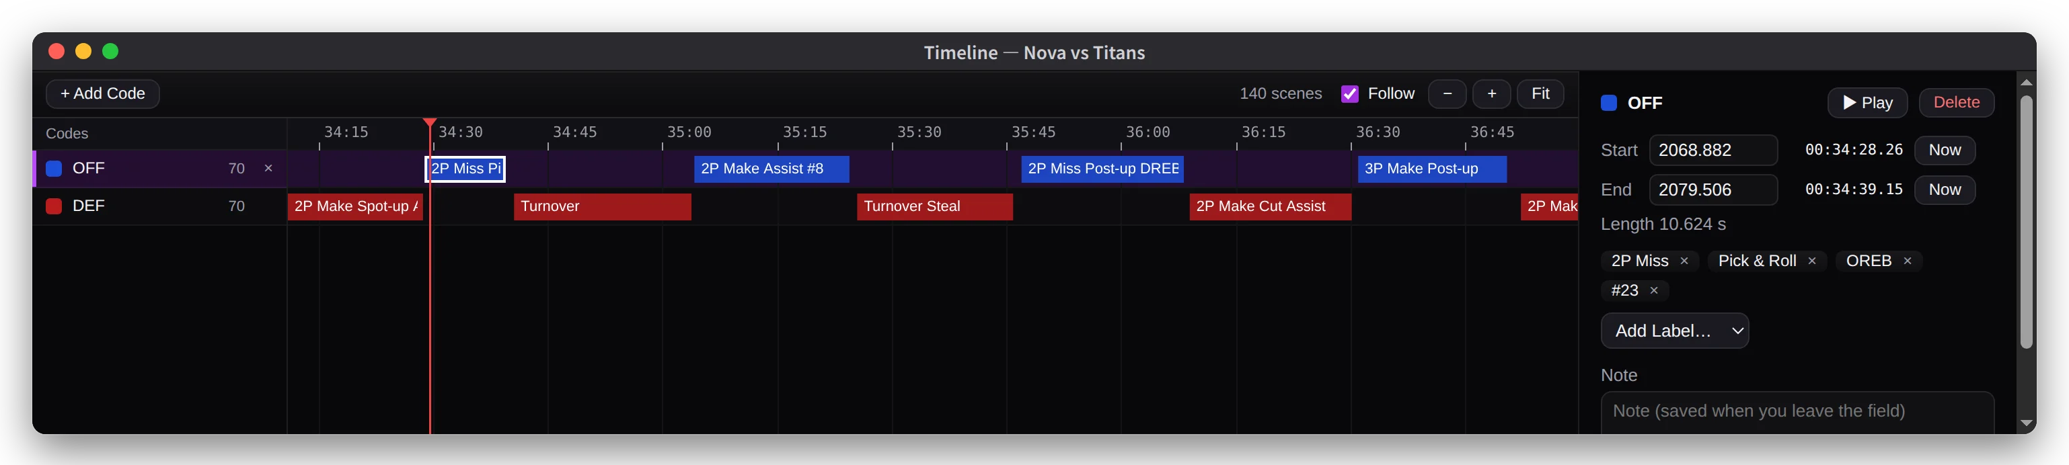Remove the OFF code row with its ×

268,169
